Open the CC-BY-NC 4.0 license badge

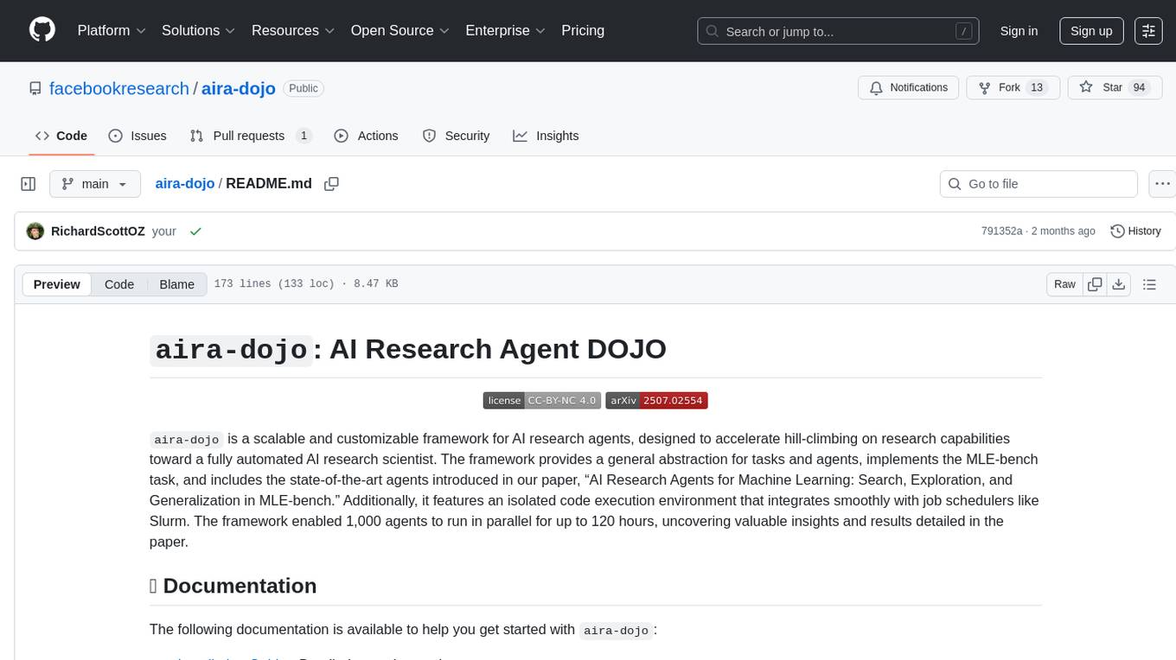542,400
